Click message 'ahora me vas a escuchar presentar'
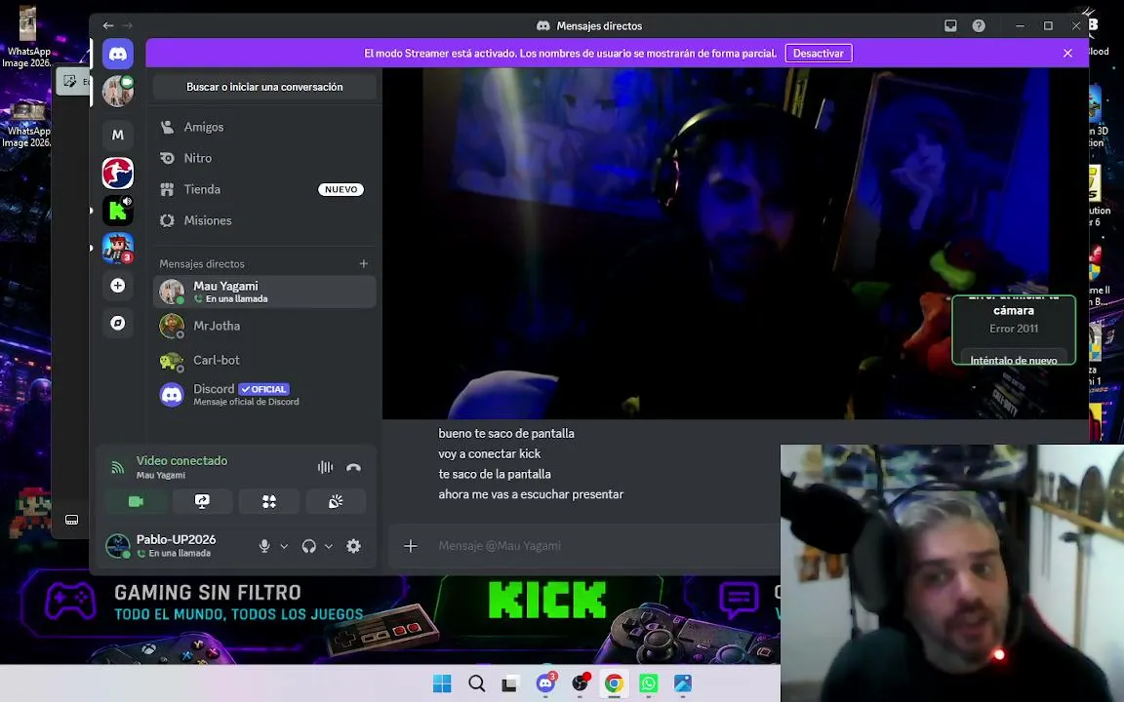 pyautogui.click(x=531, y=494)
